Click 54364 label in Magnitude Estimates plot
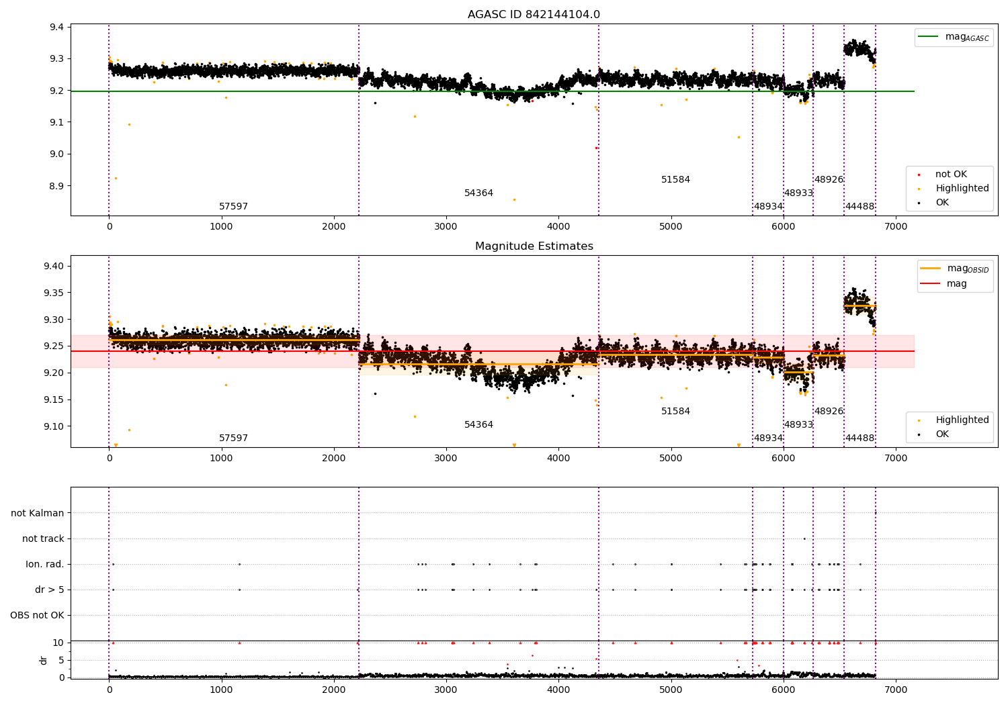This screenshot has height=705, width=1008. pyautogui.click(x=478, y=425)
